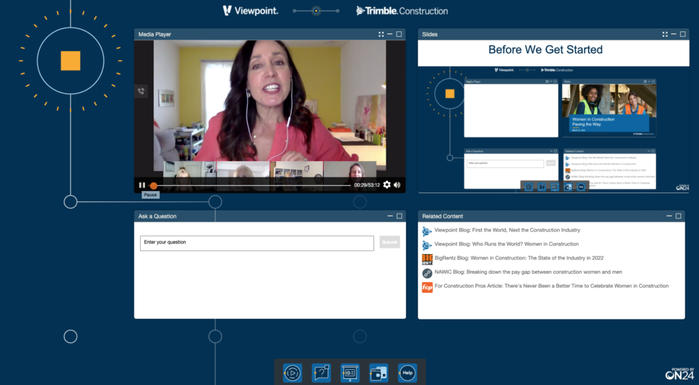Click first Viewpoint Blog row icon
699x385 pixels.
tap(427, 231)
